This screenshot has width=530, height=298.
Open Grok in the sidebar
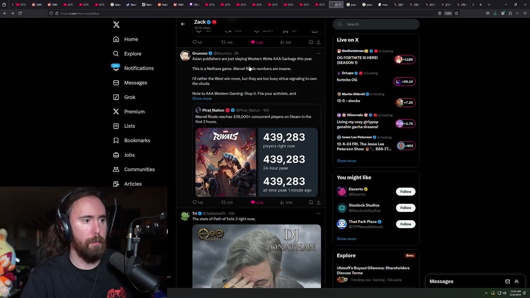[124, 97]
